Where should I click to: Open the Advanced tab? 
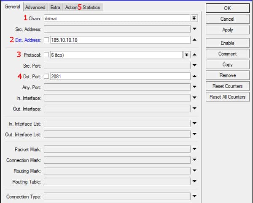pos(35,8)
